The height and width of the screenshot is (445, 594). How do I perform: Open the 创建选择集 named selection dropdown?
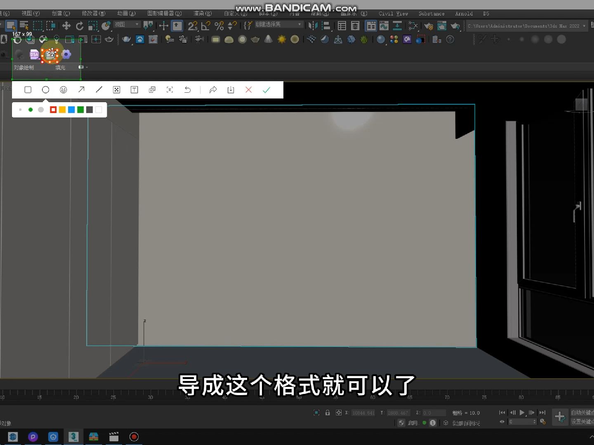[x=299, y=24]
